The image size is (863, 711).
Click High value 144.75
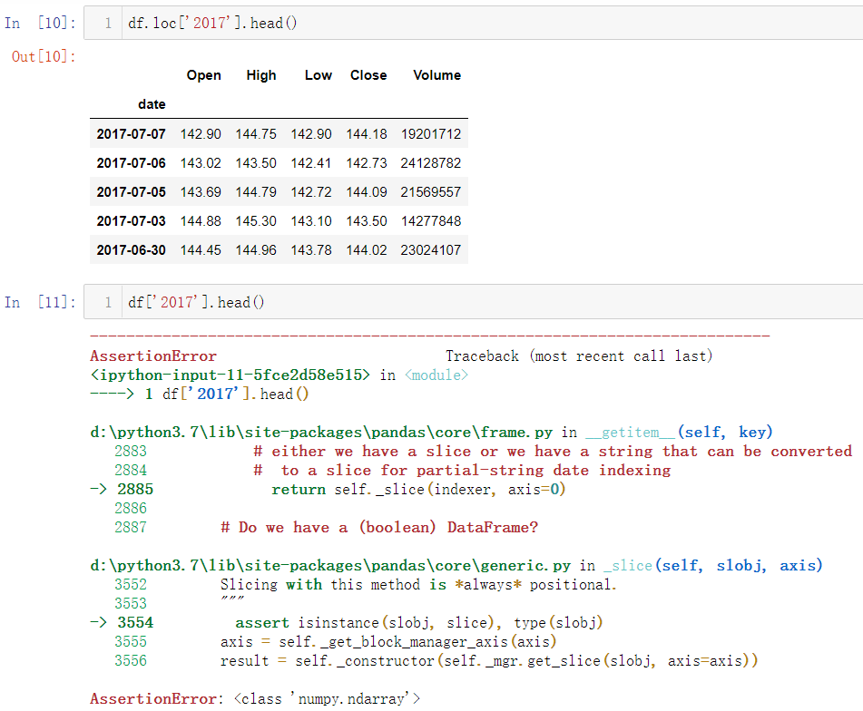coord(256,134)
